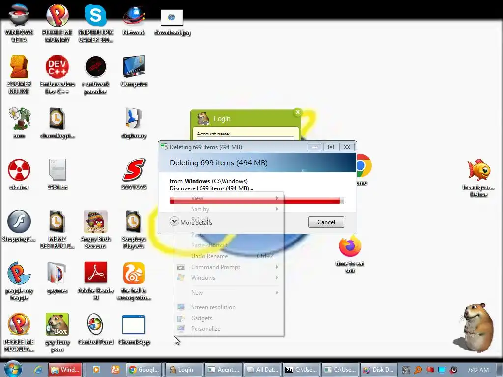Image resolution: width=503 pixels, height=377 pixels.
Task: Open UC Browser taskbar icon
Action: [115, 370]
